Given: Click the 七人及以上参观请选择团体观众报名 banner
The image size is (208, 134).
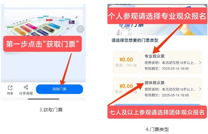Looking at the screenshot, I should 157,112.
